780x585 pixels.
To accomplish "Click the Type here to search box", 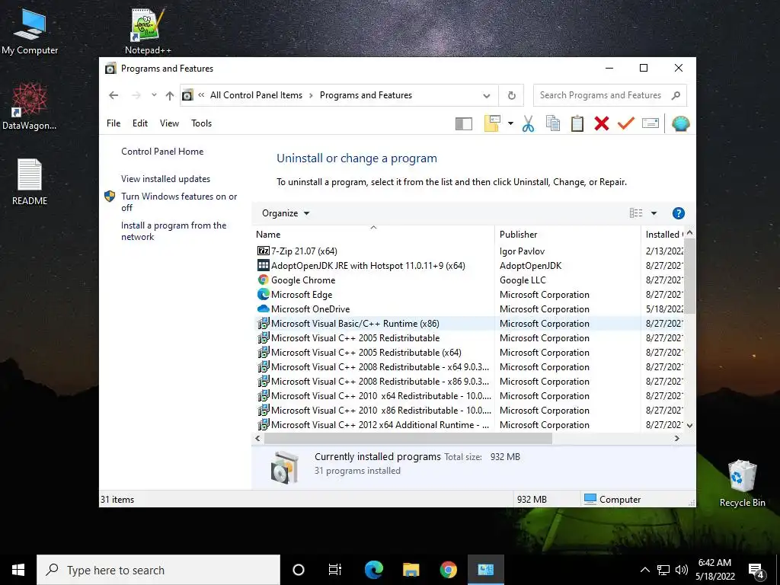I will pyautogui.click(x=158, y=570).
